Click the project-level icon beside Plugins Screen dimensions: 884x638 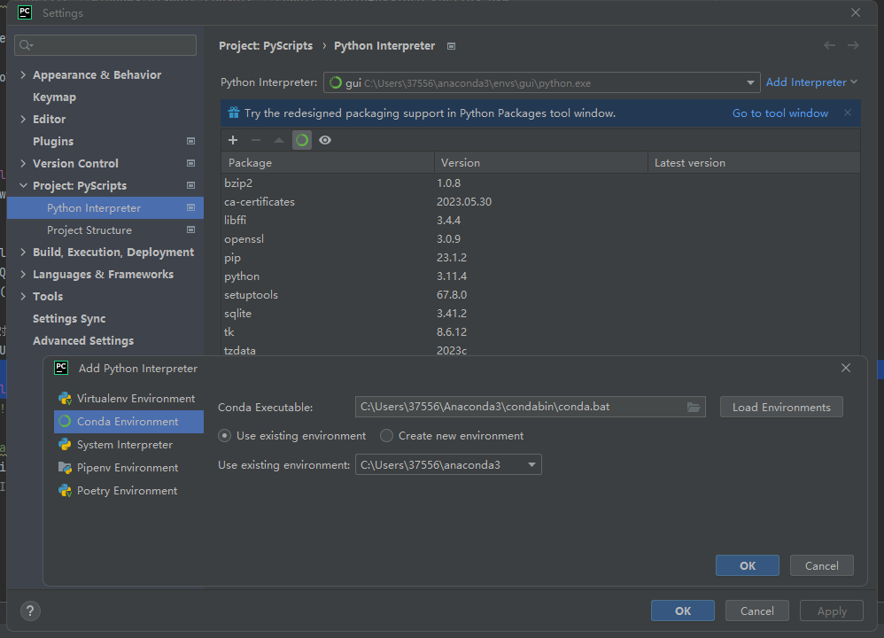click(x=190, y=141)
